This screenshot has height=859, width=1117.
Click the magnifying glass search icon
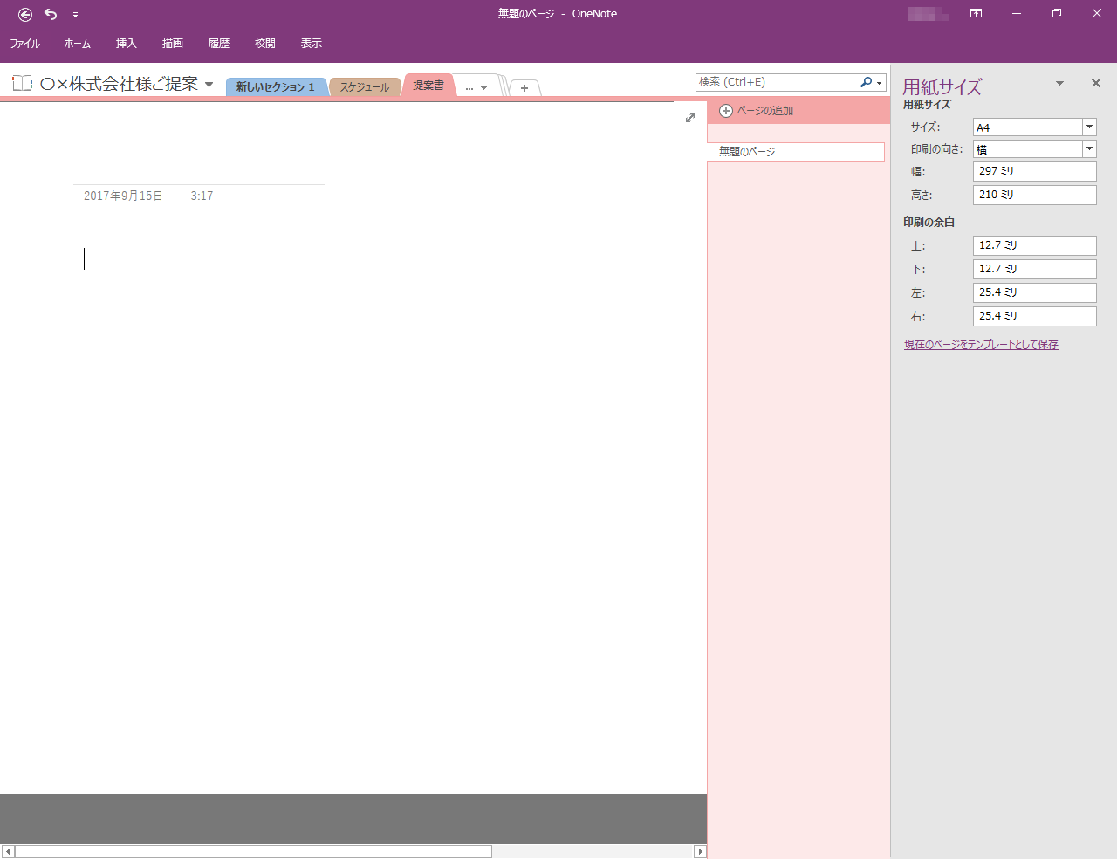tap(866, 82)
